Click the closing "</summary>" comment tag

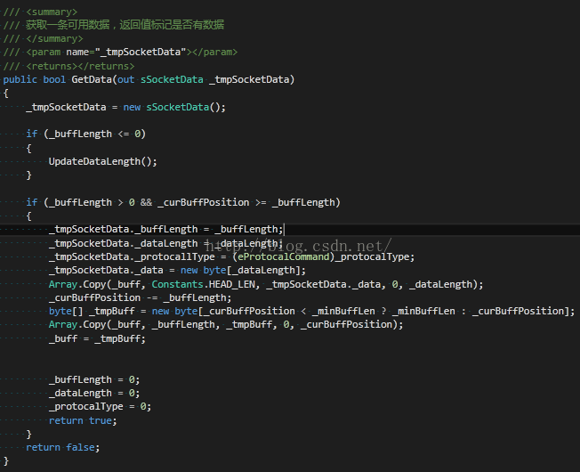click(54, 38)
